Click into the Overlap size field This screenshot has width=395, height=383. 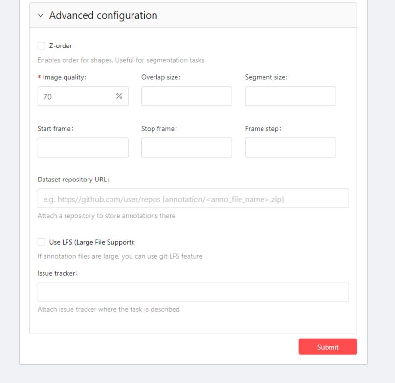(186, 96)
